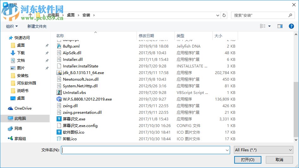299x168 pixels.
Task: Click the search magnifier icon
Action: [x=290, y=15]
